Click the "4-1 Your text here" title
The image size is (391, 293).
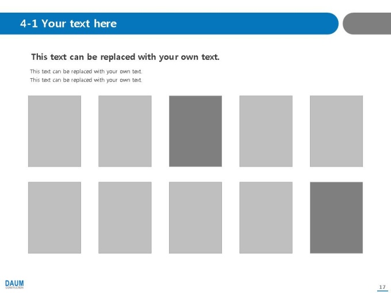68,24
